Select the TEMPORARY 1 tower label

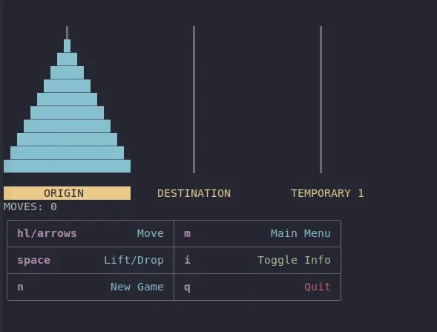pos(327,193)
